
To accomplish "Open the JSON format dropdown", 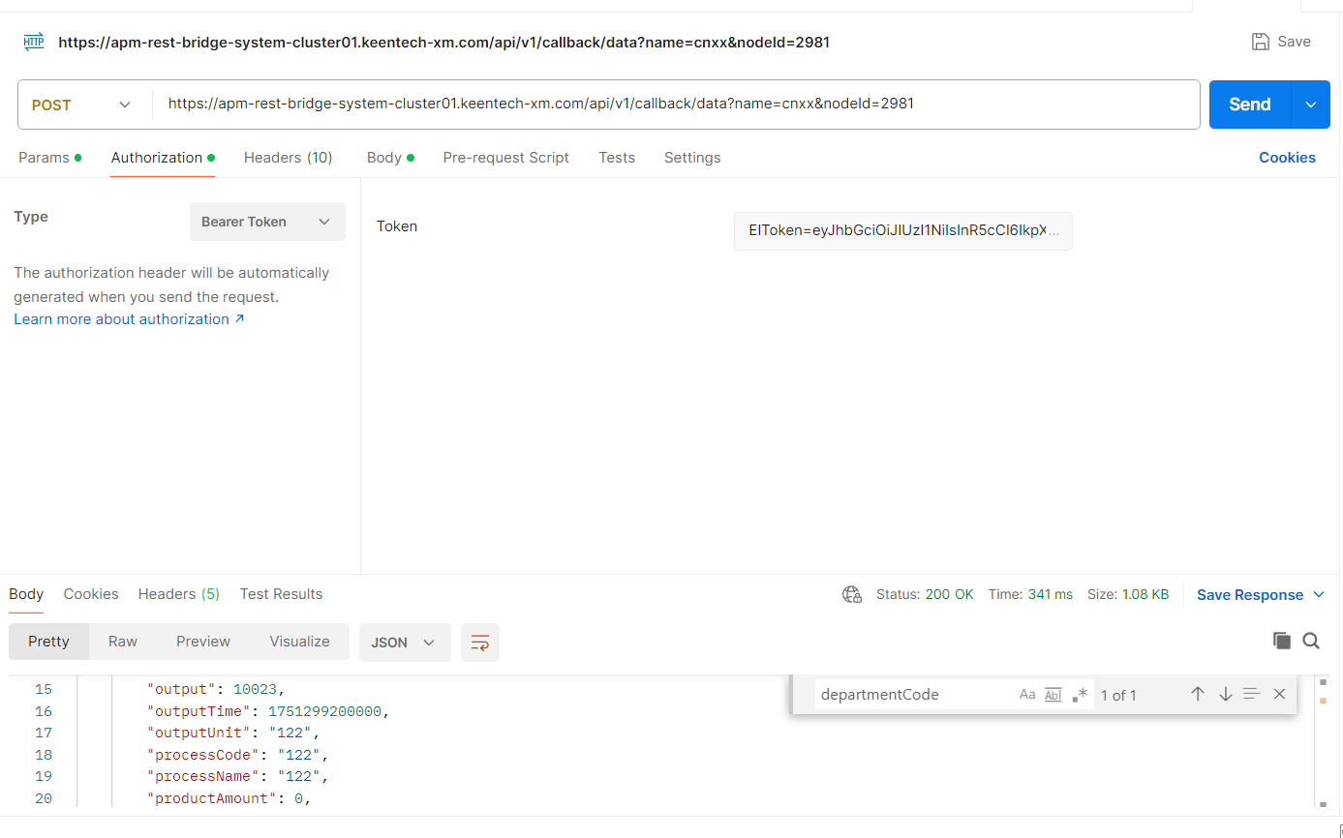I will [404, 643].
